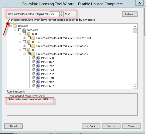Expand unused computers under Test OU
Image resolution: width=146 pixels, height=134 pixels.
point(25,38)
